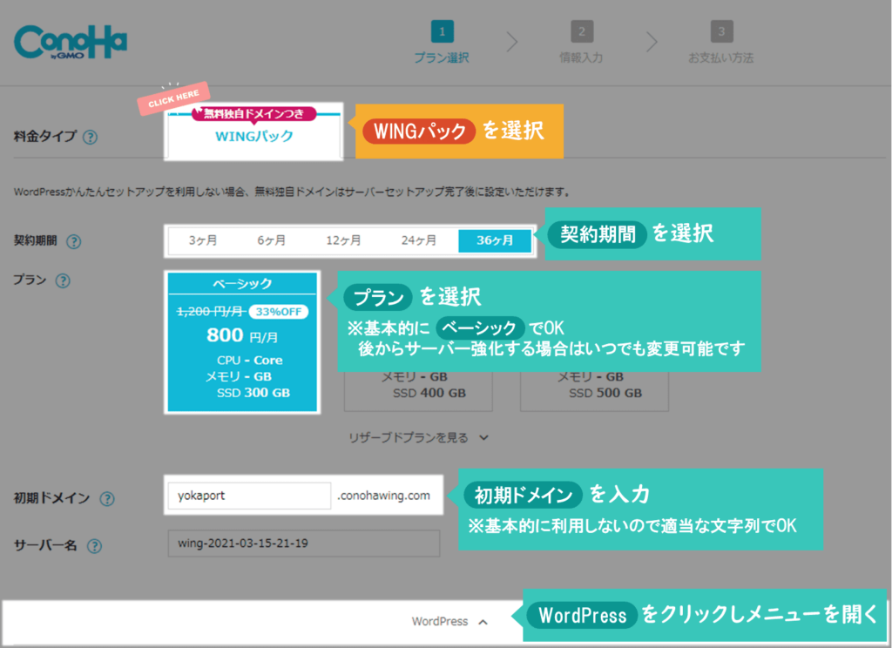This screenshot has width=892, height=648.
Task: Click the サーバー名 field wing-2021-03-15-21-19
Action: pyautogui.click(x=304, y=543)
